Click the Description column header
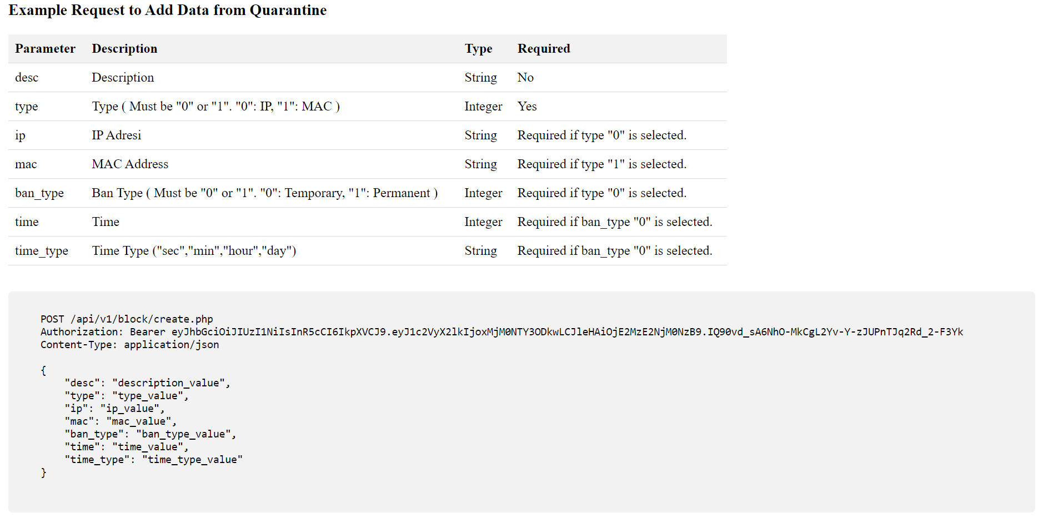This screenshot has width=1043, height=518. [124, 49]
